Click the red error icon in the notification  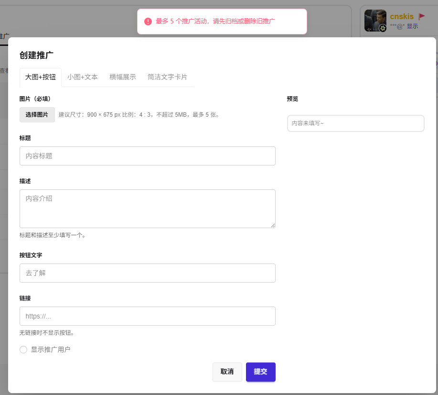[148, 22]
